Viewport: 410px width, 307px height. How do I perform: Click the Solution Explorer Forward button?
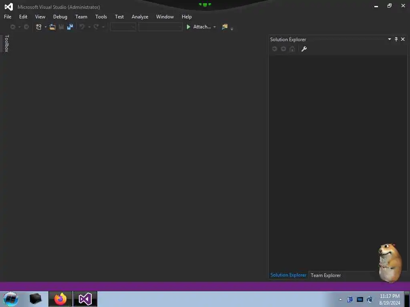click(283, 49)
